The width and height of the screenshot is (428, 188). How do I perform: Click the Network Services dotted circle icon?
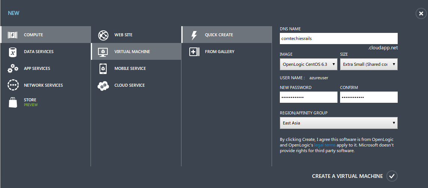coord(13,85)
